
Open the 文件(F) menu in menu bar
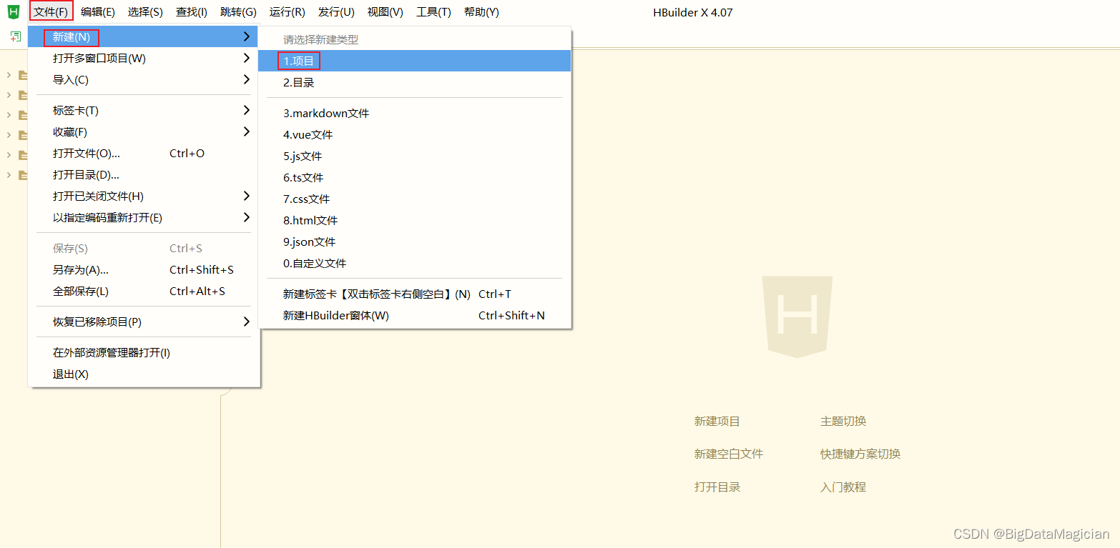click(51, 12)
